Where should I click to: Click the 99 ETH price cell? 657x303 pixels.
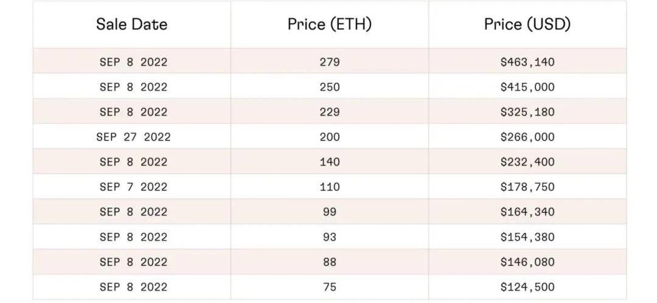[x=329, y=212]
